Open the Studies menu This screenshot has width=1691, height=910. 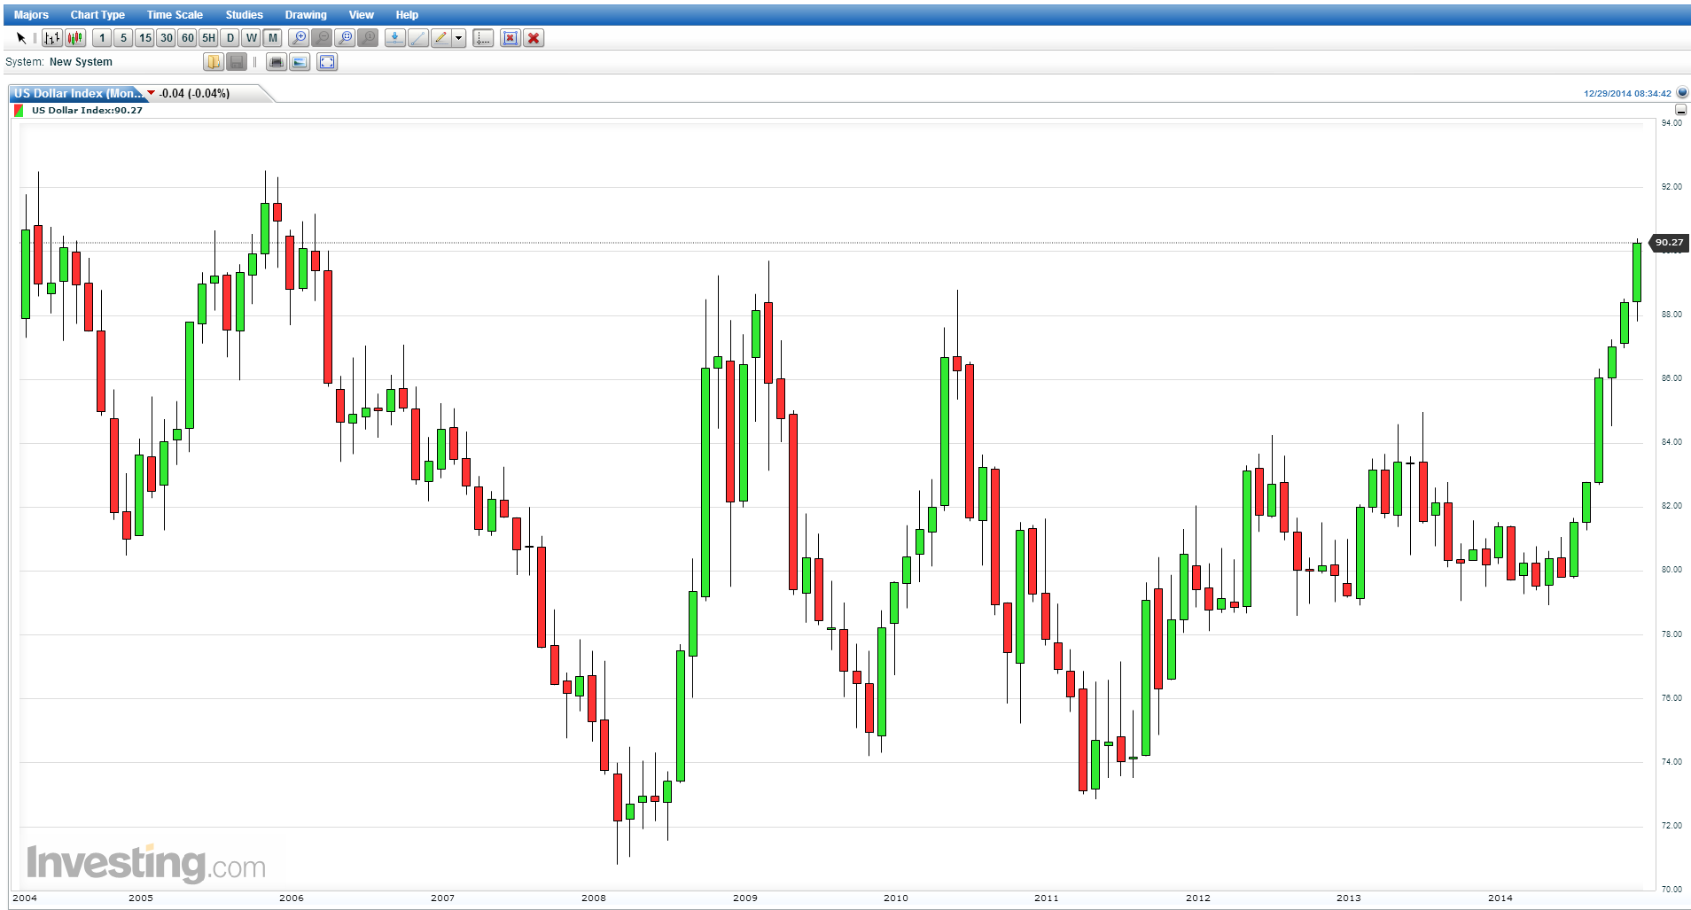tap(244, 15)
